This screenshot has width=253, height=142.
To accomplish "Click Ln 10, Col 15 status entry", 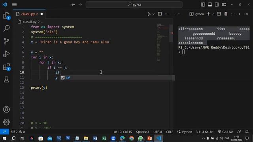I will 123,132.
